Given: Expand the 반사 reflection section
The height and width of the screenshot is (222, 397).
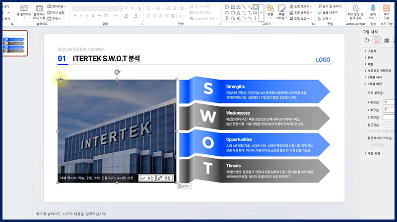Looking at the screenshot, I should click(x=369, y=57).
